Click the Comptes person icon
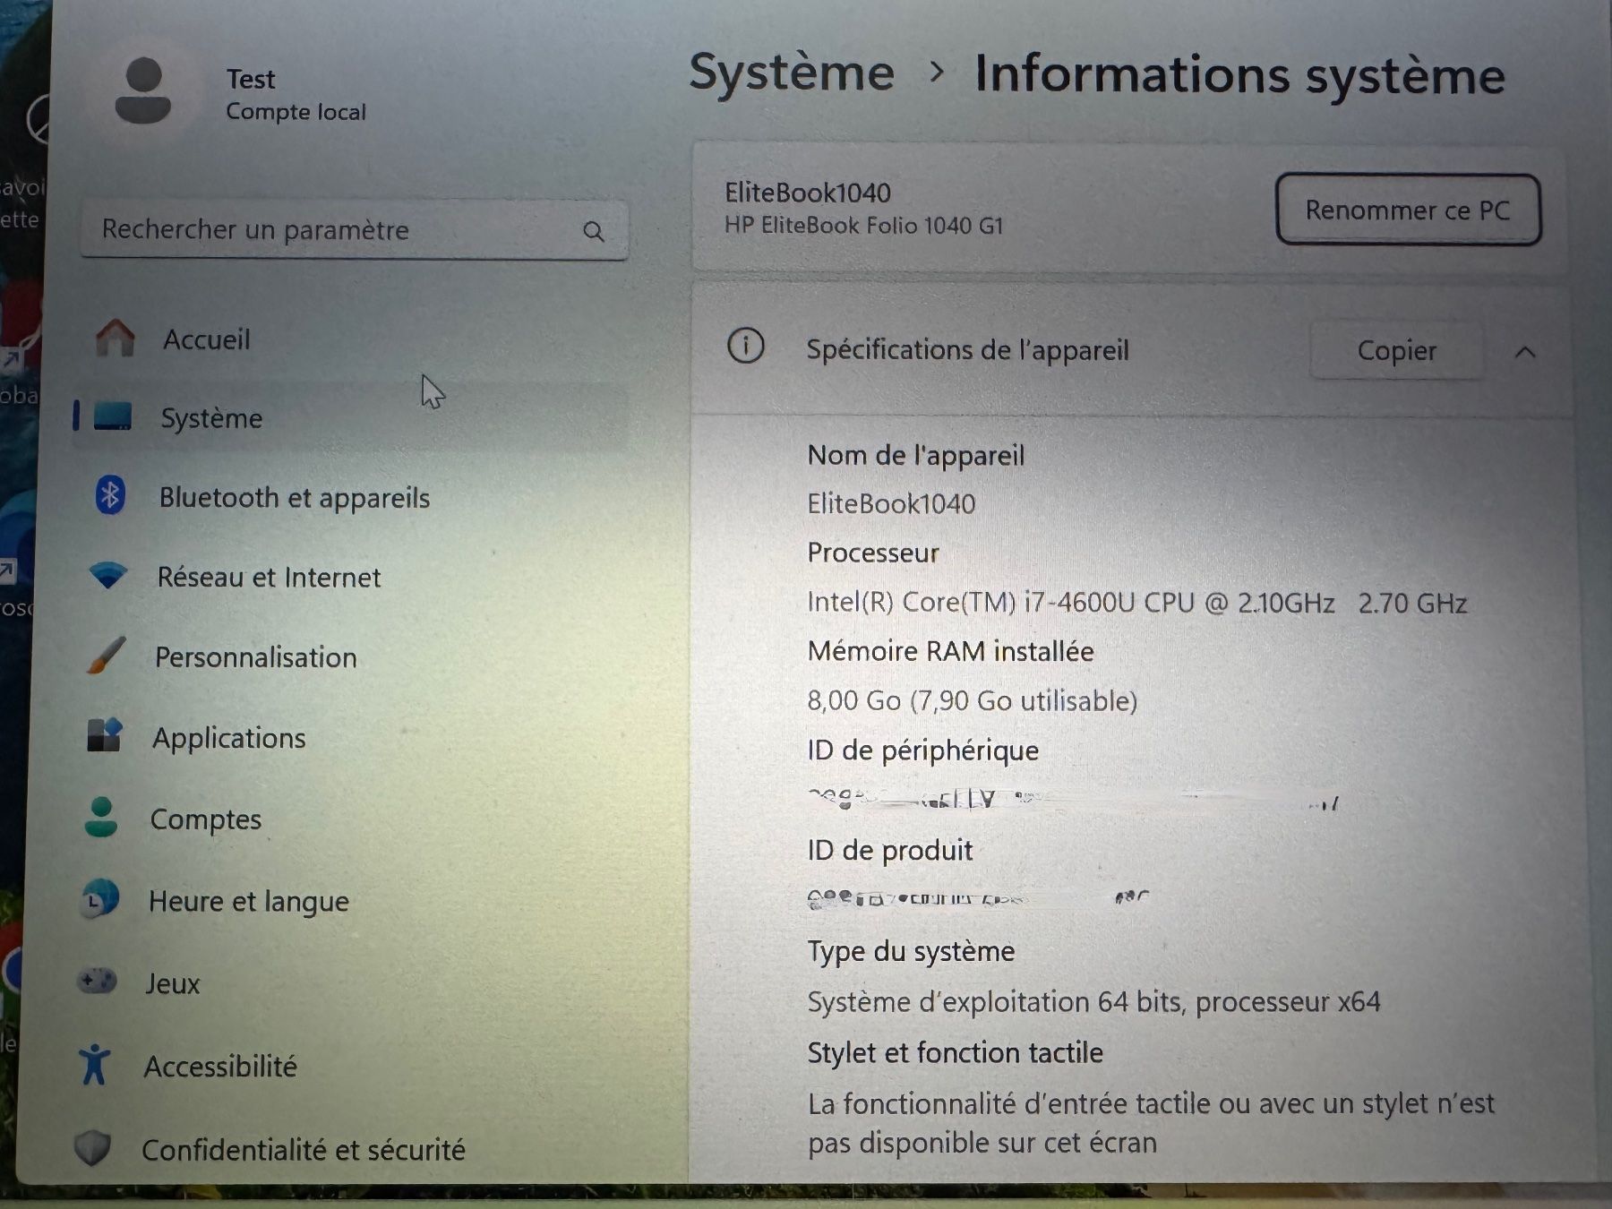The width and height of the screenshot is (1612, 1209). click(101, 817)
